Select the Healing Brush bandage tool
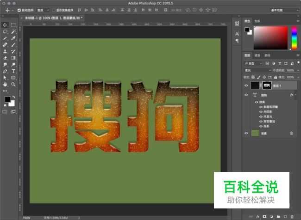Screen dimensions: 301x220 point(5,45)
